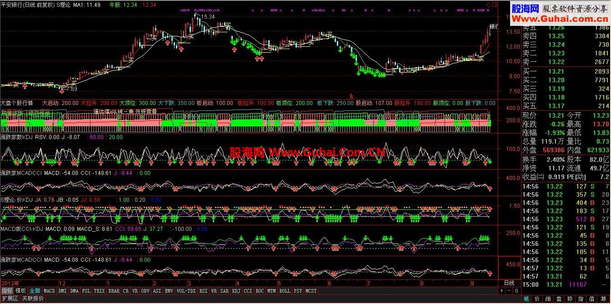
Task: Select the KDJ indicator tab
Action: (x=236, y=291)
